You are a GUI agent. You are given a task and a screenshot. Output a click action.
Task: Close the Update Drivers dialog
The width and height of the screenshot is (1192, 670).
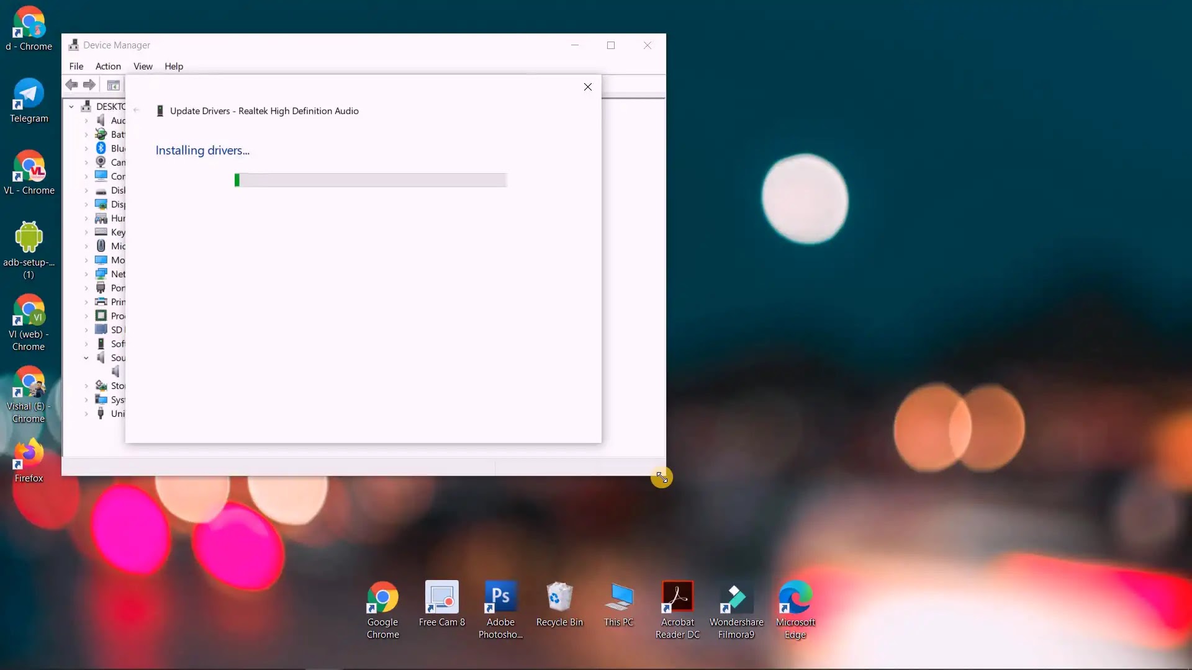587,87
